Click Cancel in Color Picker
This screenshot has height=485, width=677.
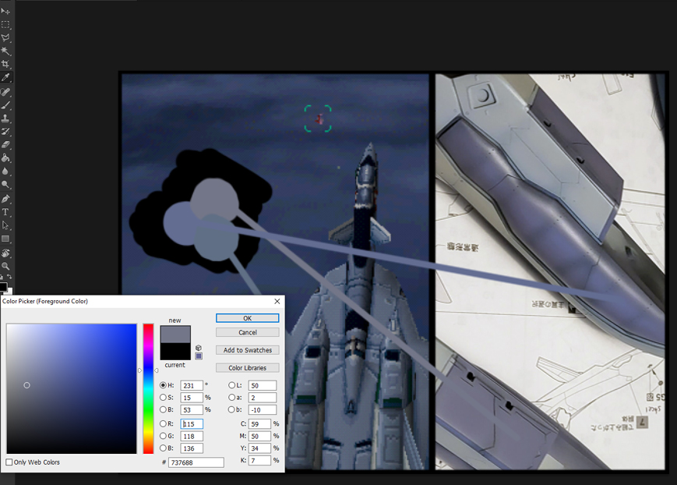click(x=248, y=332)
